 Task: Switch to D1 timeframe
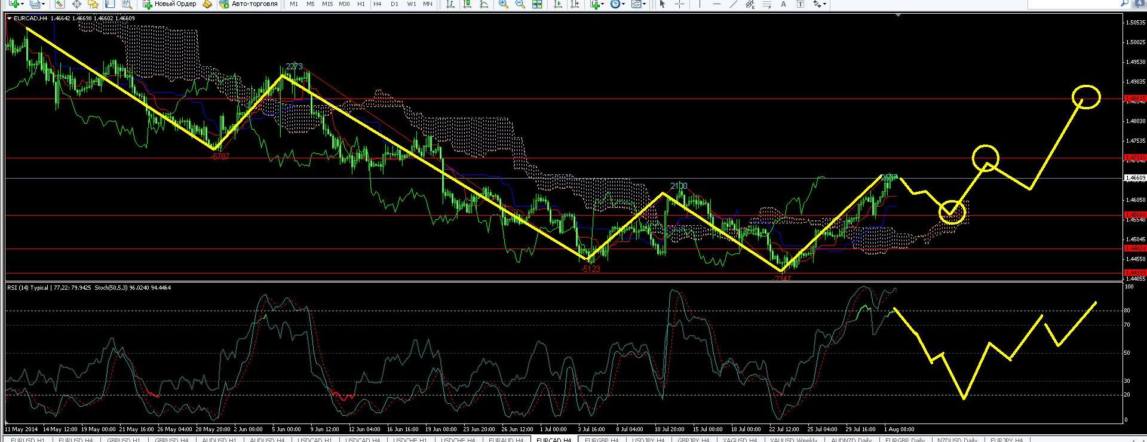point(394,4)
